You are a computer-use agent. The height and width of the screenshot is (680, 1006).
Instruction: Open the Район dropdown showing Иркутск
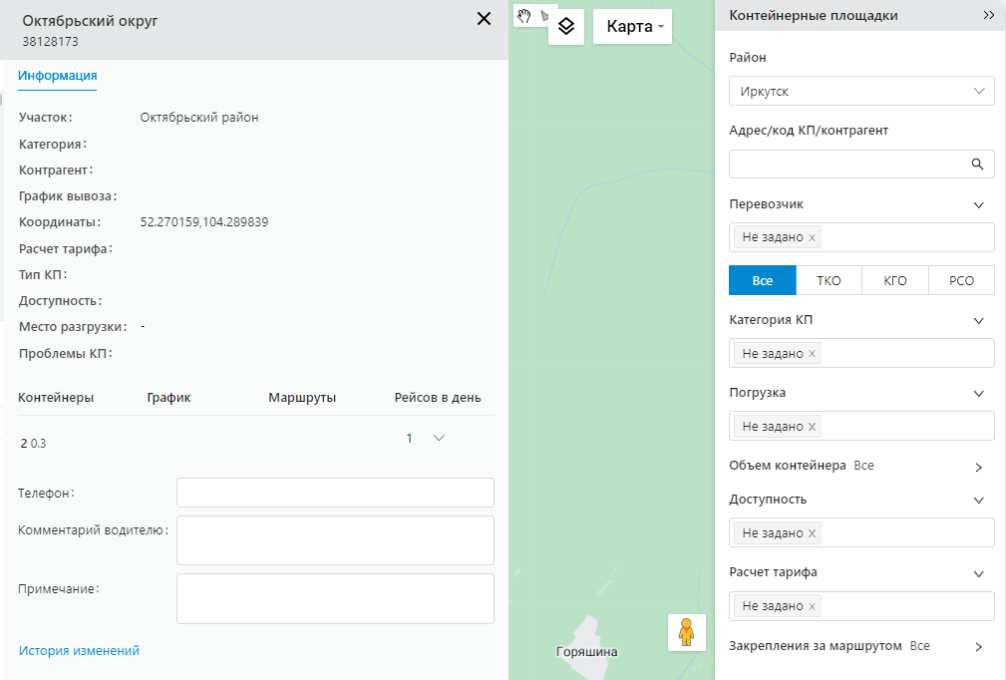click(x=861, y=92)
